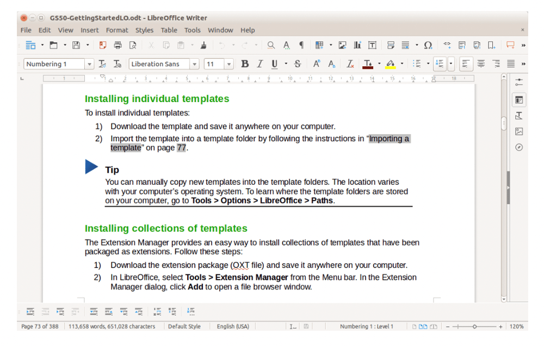Open the numbering style dropdown arrow
Image resolution: width=544 pixels, height=346 pixels.
point(450,64)
